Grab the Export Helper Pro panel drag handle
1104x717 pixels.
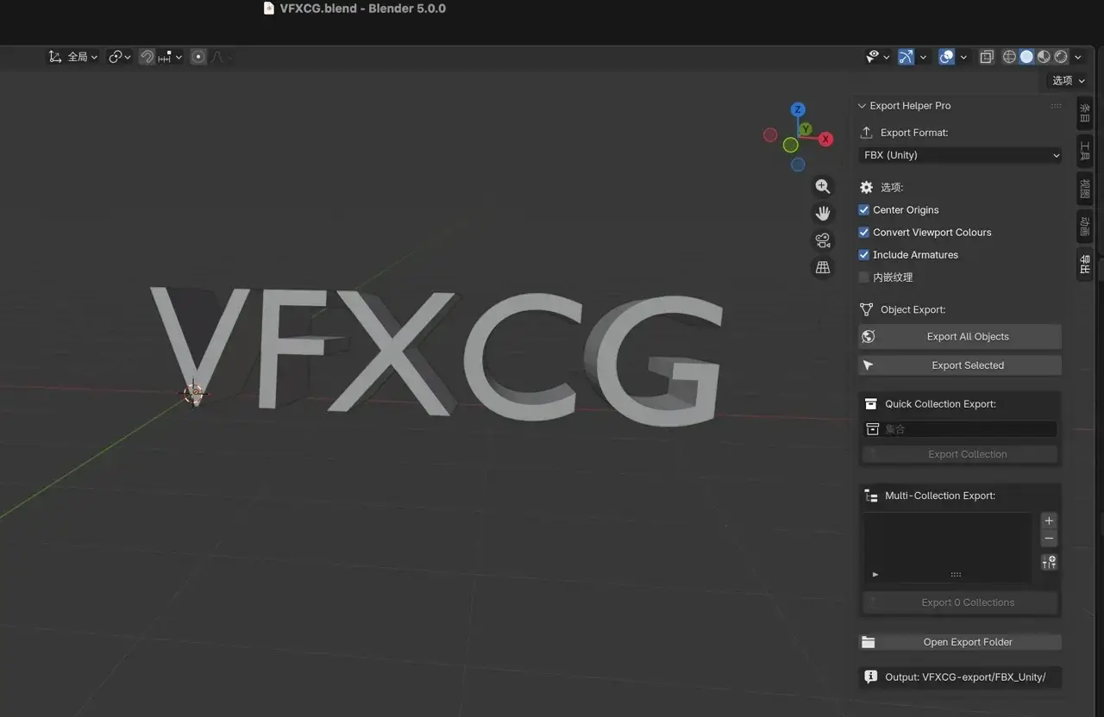click(x=1056, y=106)
